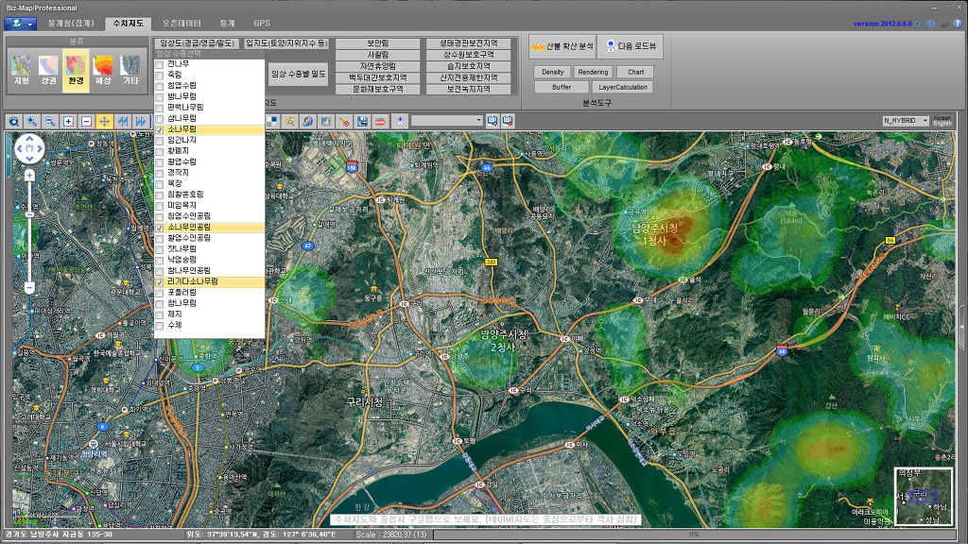Collapse the 임상도(경급/영급/밀도) dropdown list
The width and height of the screenshot is (968, 544).
pos(197,43)
